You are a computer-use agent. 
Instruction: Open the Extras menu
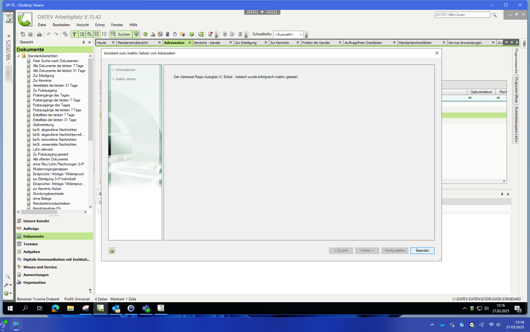100,25
